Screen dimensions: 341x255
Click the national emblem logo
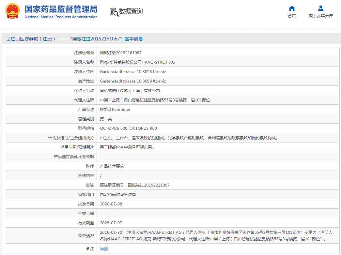point(13,11)
